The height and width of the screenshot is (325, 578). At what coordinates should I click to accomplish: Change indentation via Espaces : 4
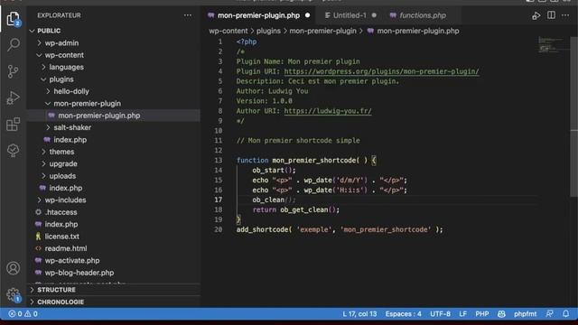(x=404, y=314)
